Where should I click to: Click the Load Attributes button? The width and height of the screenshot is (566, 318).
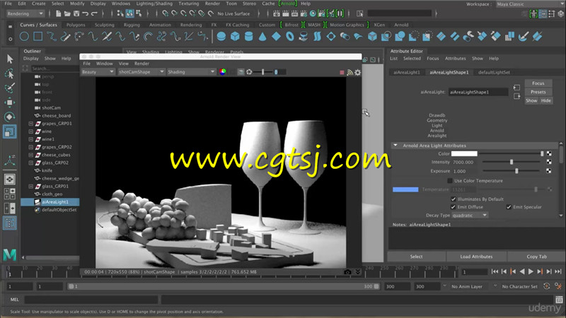476,257
